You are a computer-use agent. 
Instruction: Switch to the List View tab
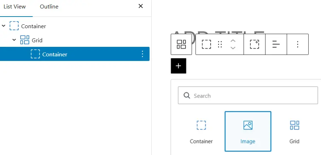(14, 7)
